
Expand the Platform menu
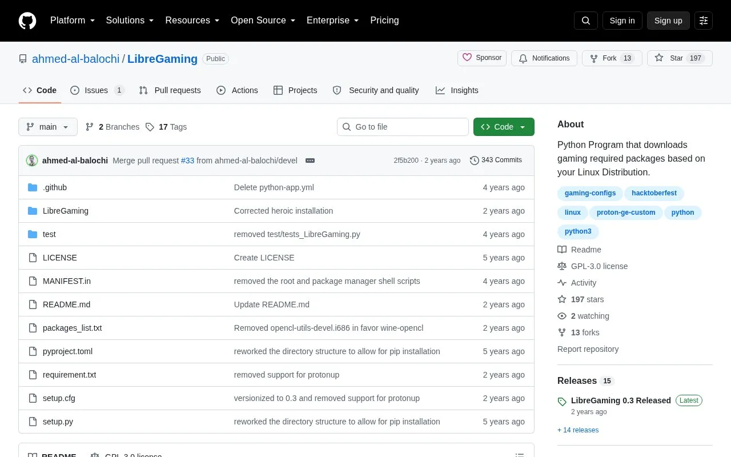pos(73,21)
